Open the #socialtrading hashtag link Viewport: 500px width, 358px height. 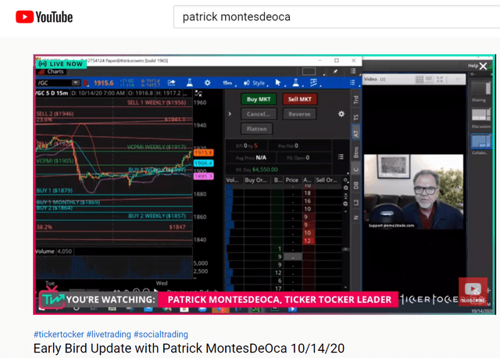pyautogui.click(x=161, y=334)
